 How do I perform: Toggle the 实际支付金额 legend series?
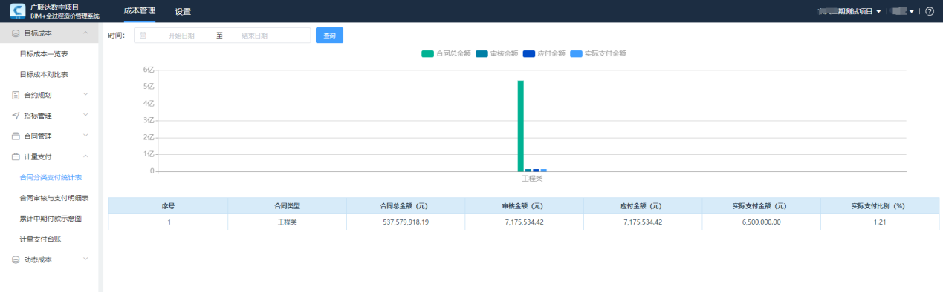pyautogui.click(x=597, y=53)
